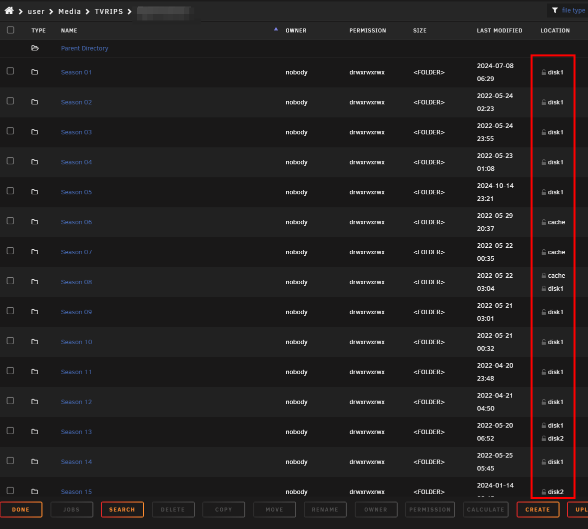The height and width of the screenshot is (529, 588).
Task: Click lock icon beside disk2 for Season 13
Action: click(544, 438)
